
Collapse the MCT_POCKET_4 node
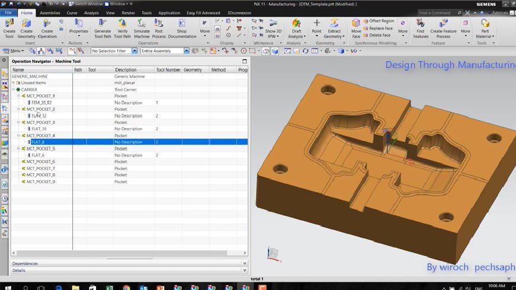coord(19,135)
